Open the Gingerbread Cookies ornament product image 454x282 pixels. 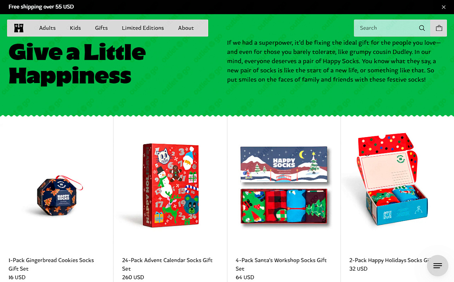59,196
